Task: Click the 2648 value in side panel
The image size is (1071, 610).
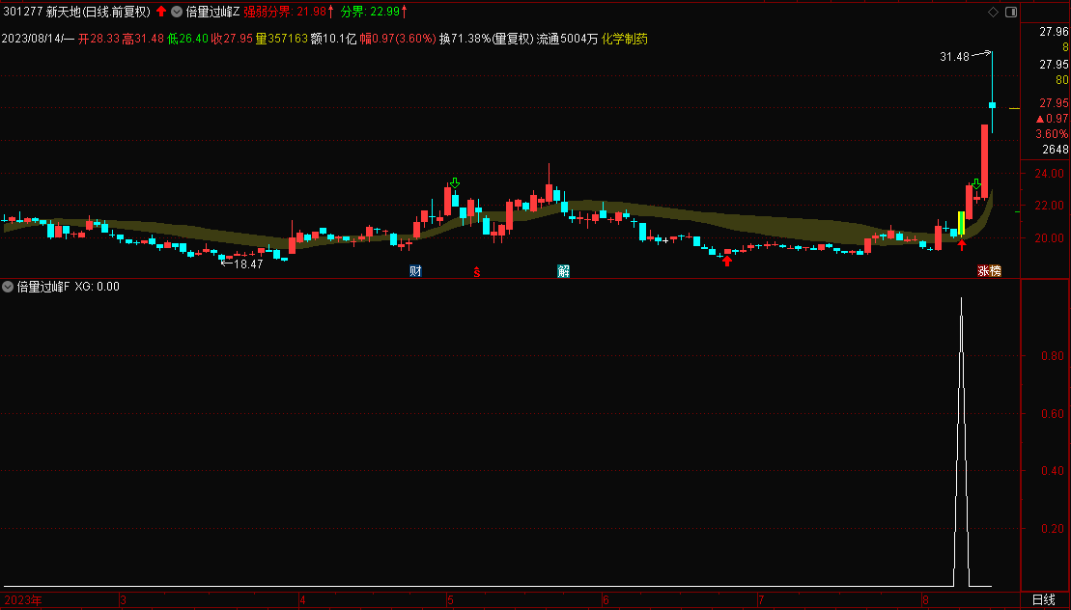Action: [x=1056, y=150]
